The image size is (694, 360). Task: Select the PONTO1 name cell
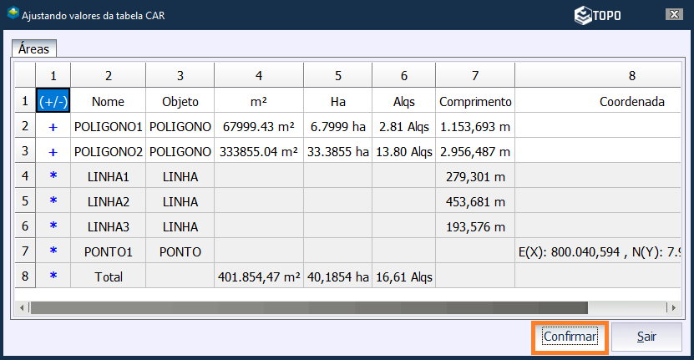click(x=108, y=251)
